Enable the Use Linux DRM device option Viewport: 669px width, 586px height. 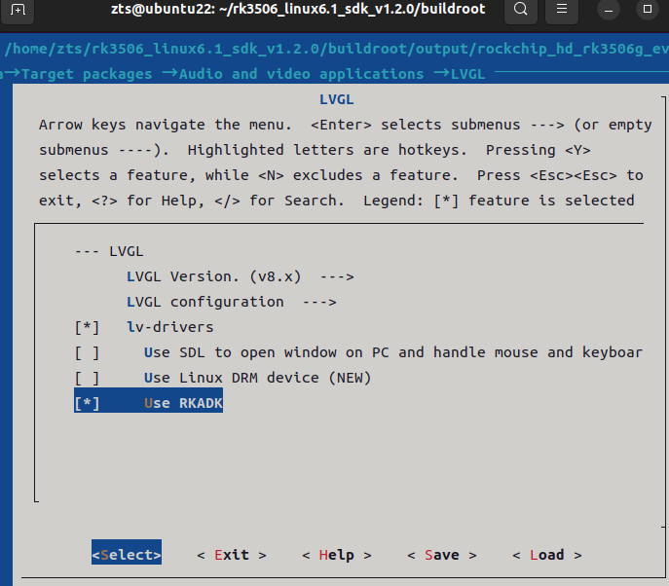click(x=87, y=379)
